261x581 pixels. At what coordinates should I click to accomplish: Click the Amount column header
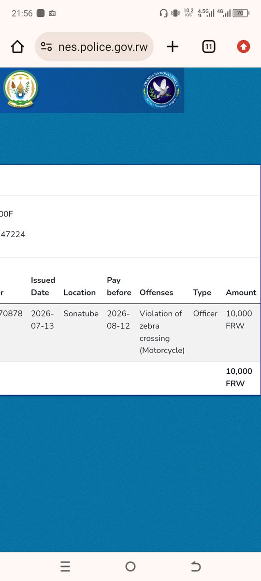pos(241,292)
